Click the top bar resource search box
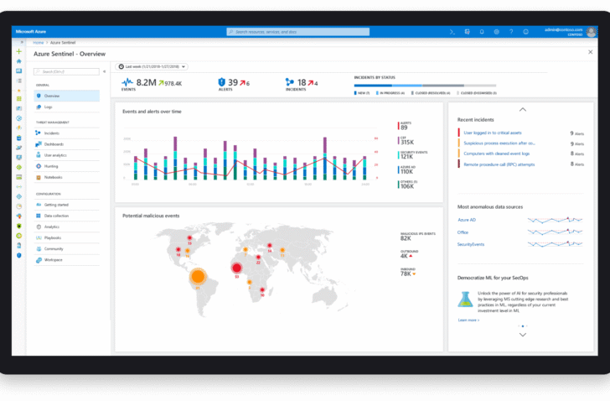 [x=298, y=32]
